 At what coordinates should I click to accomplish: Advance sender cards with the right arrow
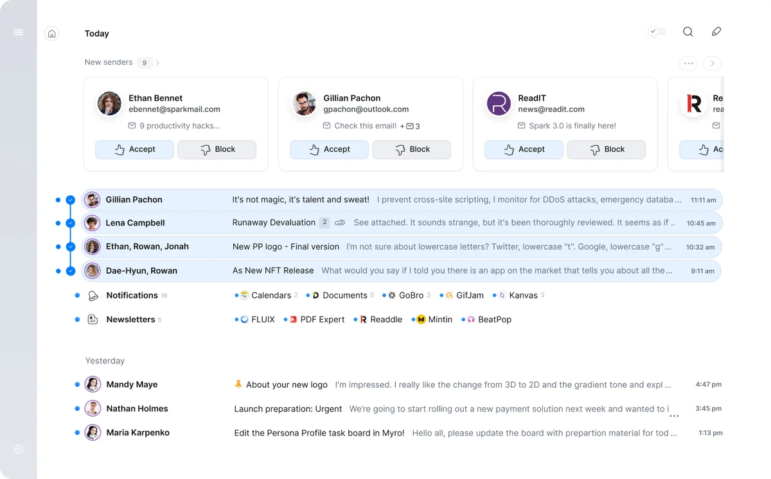(x=712, y=63)
